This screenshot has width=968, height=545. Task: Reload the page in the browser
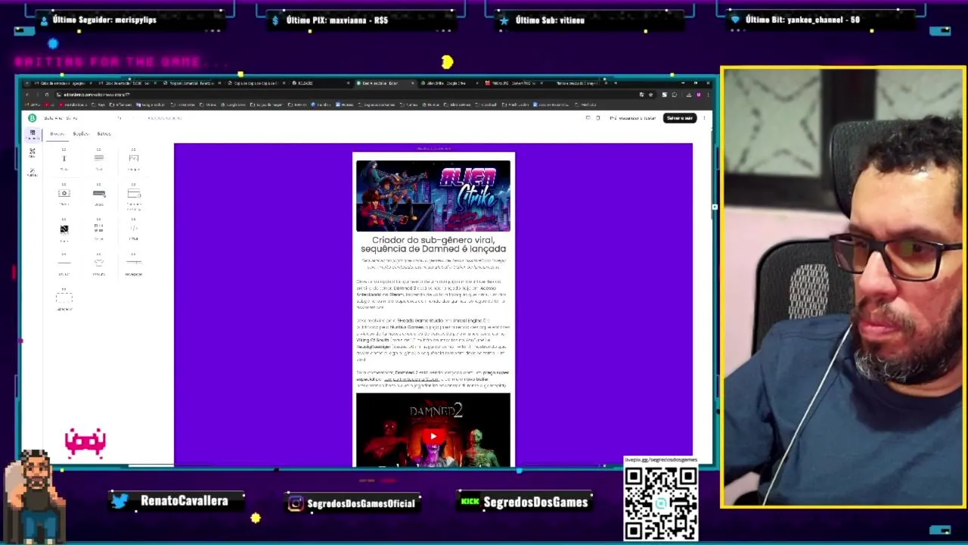point(46,95)
